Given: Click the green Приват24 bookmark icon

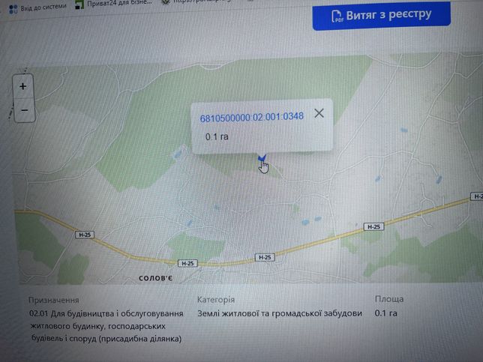Looking at the screenshot, I should point(79,4).
